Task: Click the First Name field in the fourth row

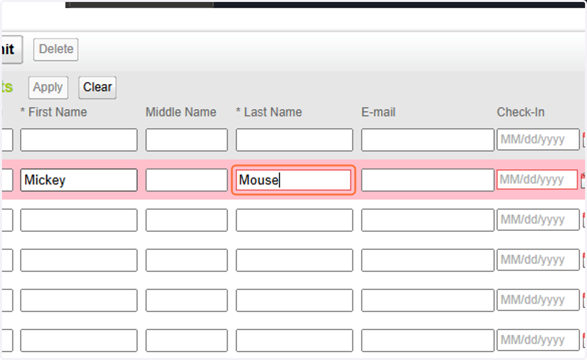Action: [79, 260]
